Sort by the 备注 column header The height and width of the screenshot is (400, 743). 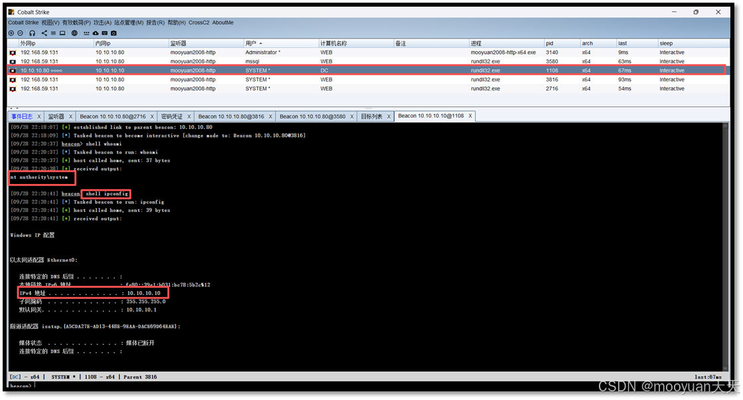(431, 43)
